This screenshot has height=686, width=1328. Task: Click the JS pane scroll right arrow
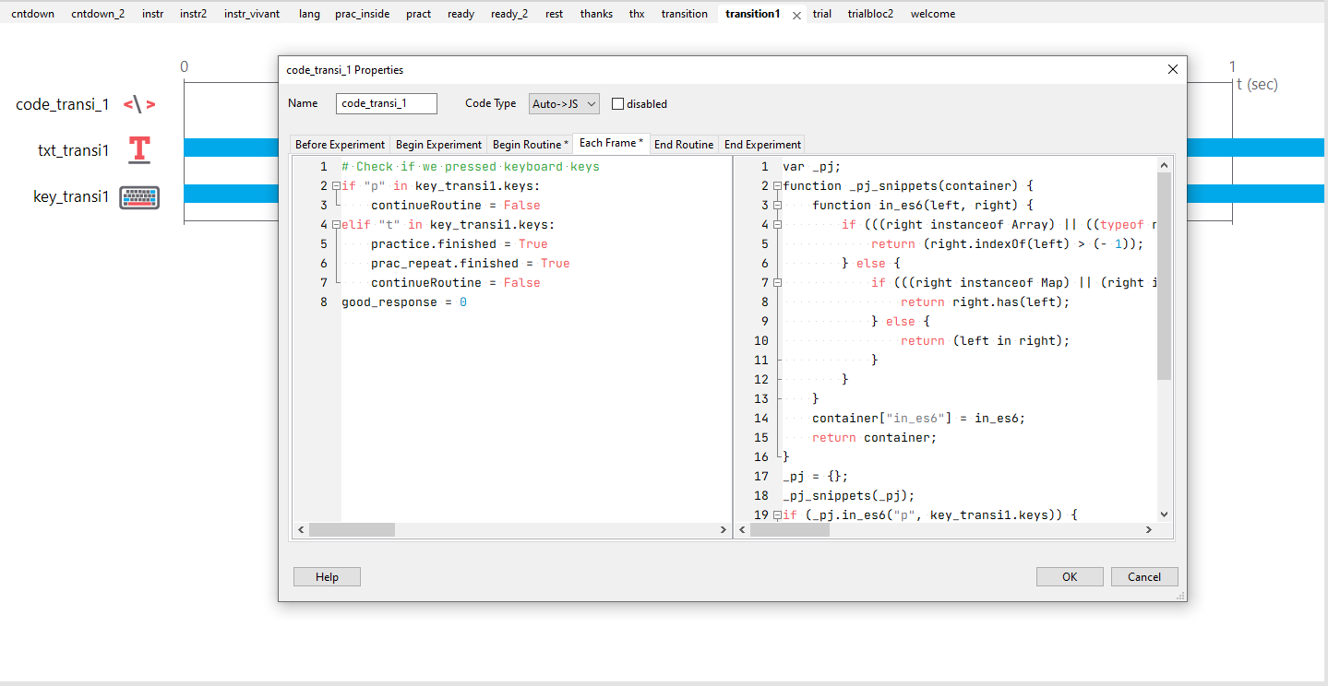(x=1148, y=530)
